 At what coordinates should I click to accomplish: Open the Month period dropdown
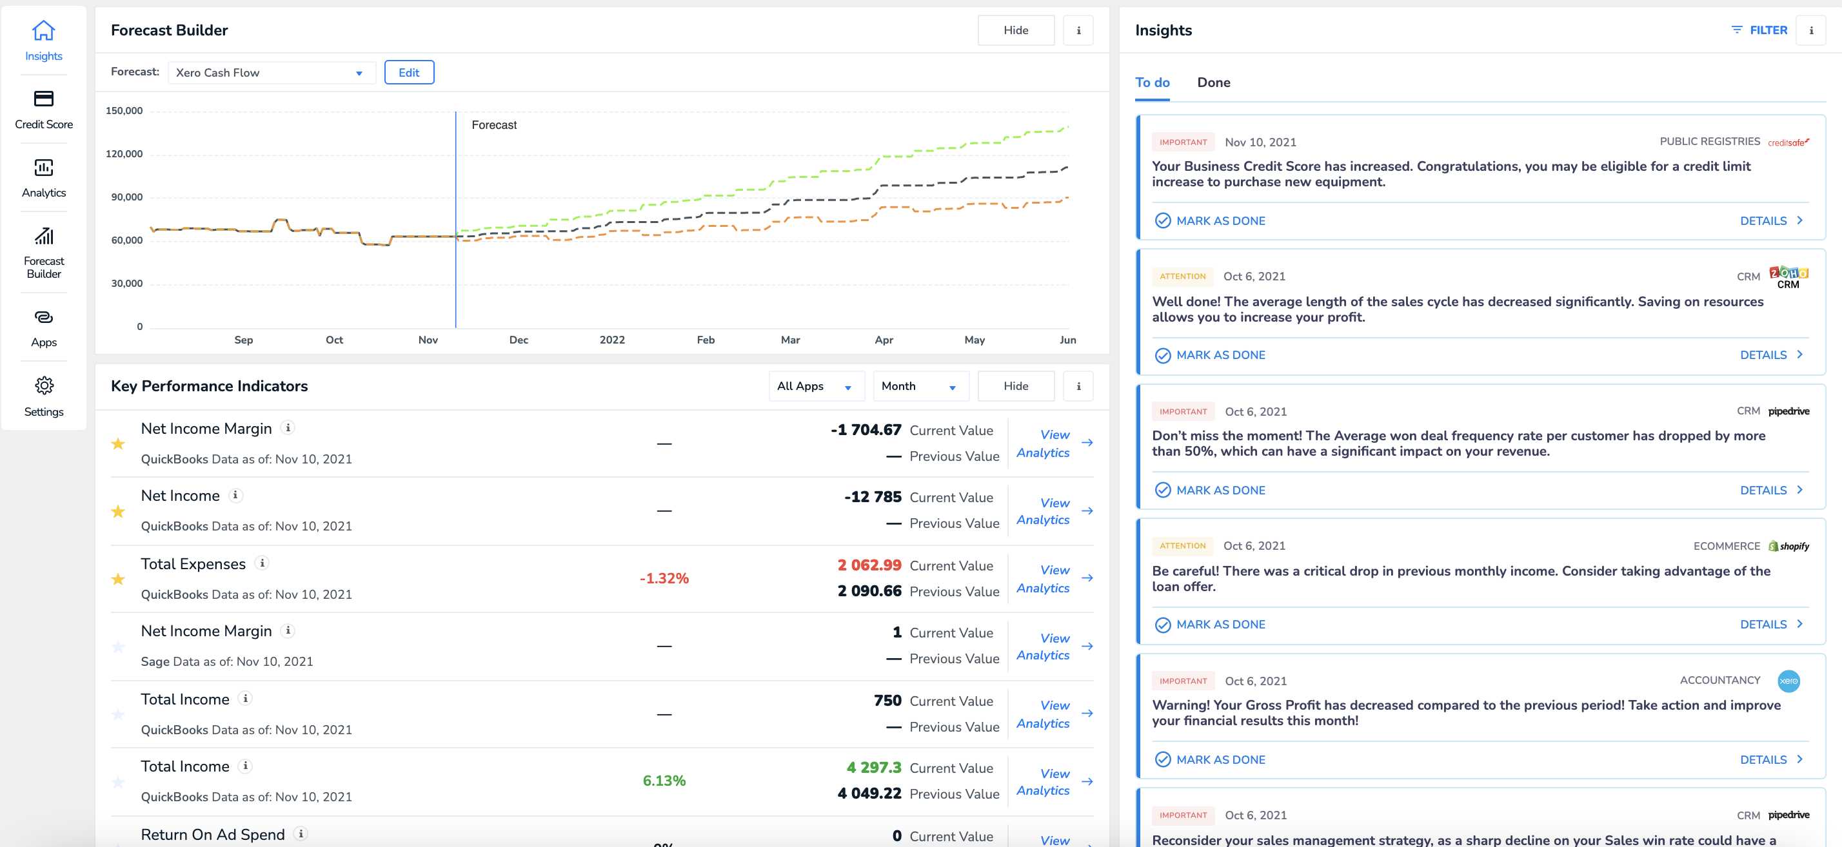point(920,386)
